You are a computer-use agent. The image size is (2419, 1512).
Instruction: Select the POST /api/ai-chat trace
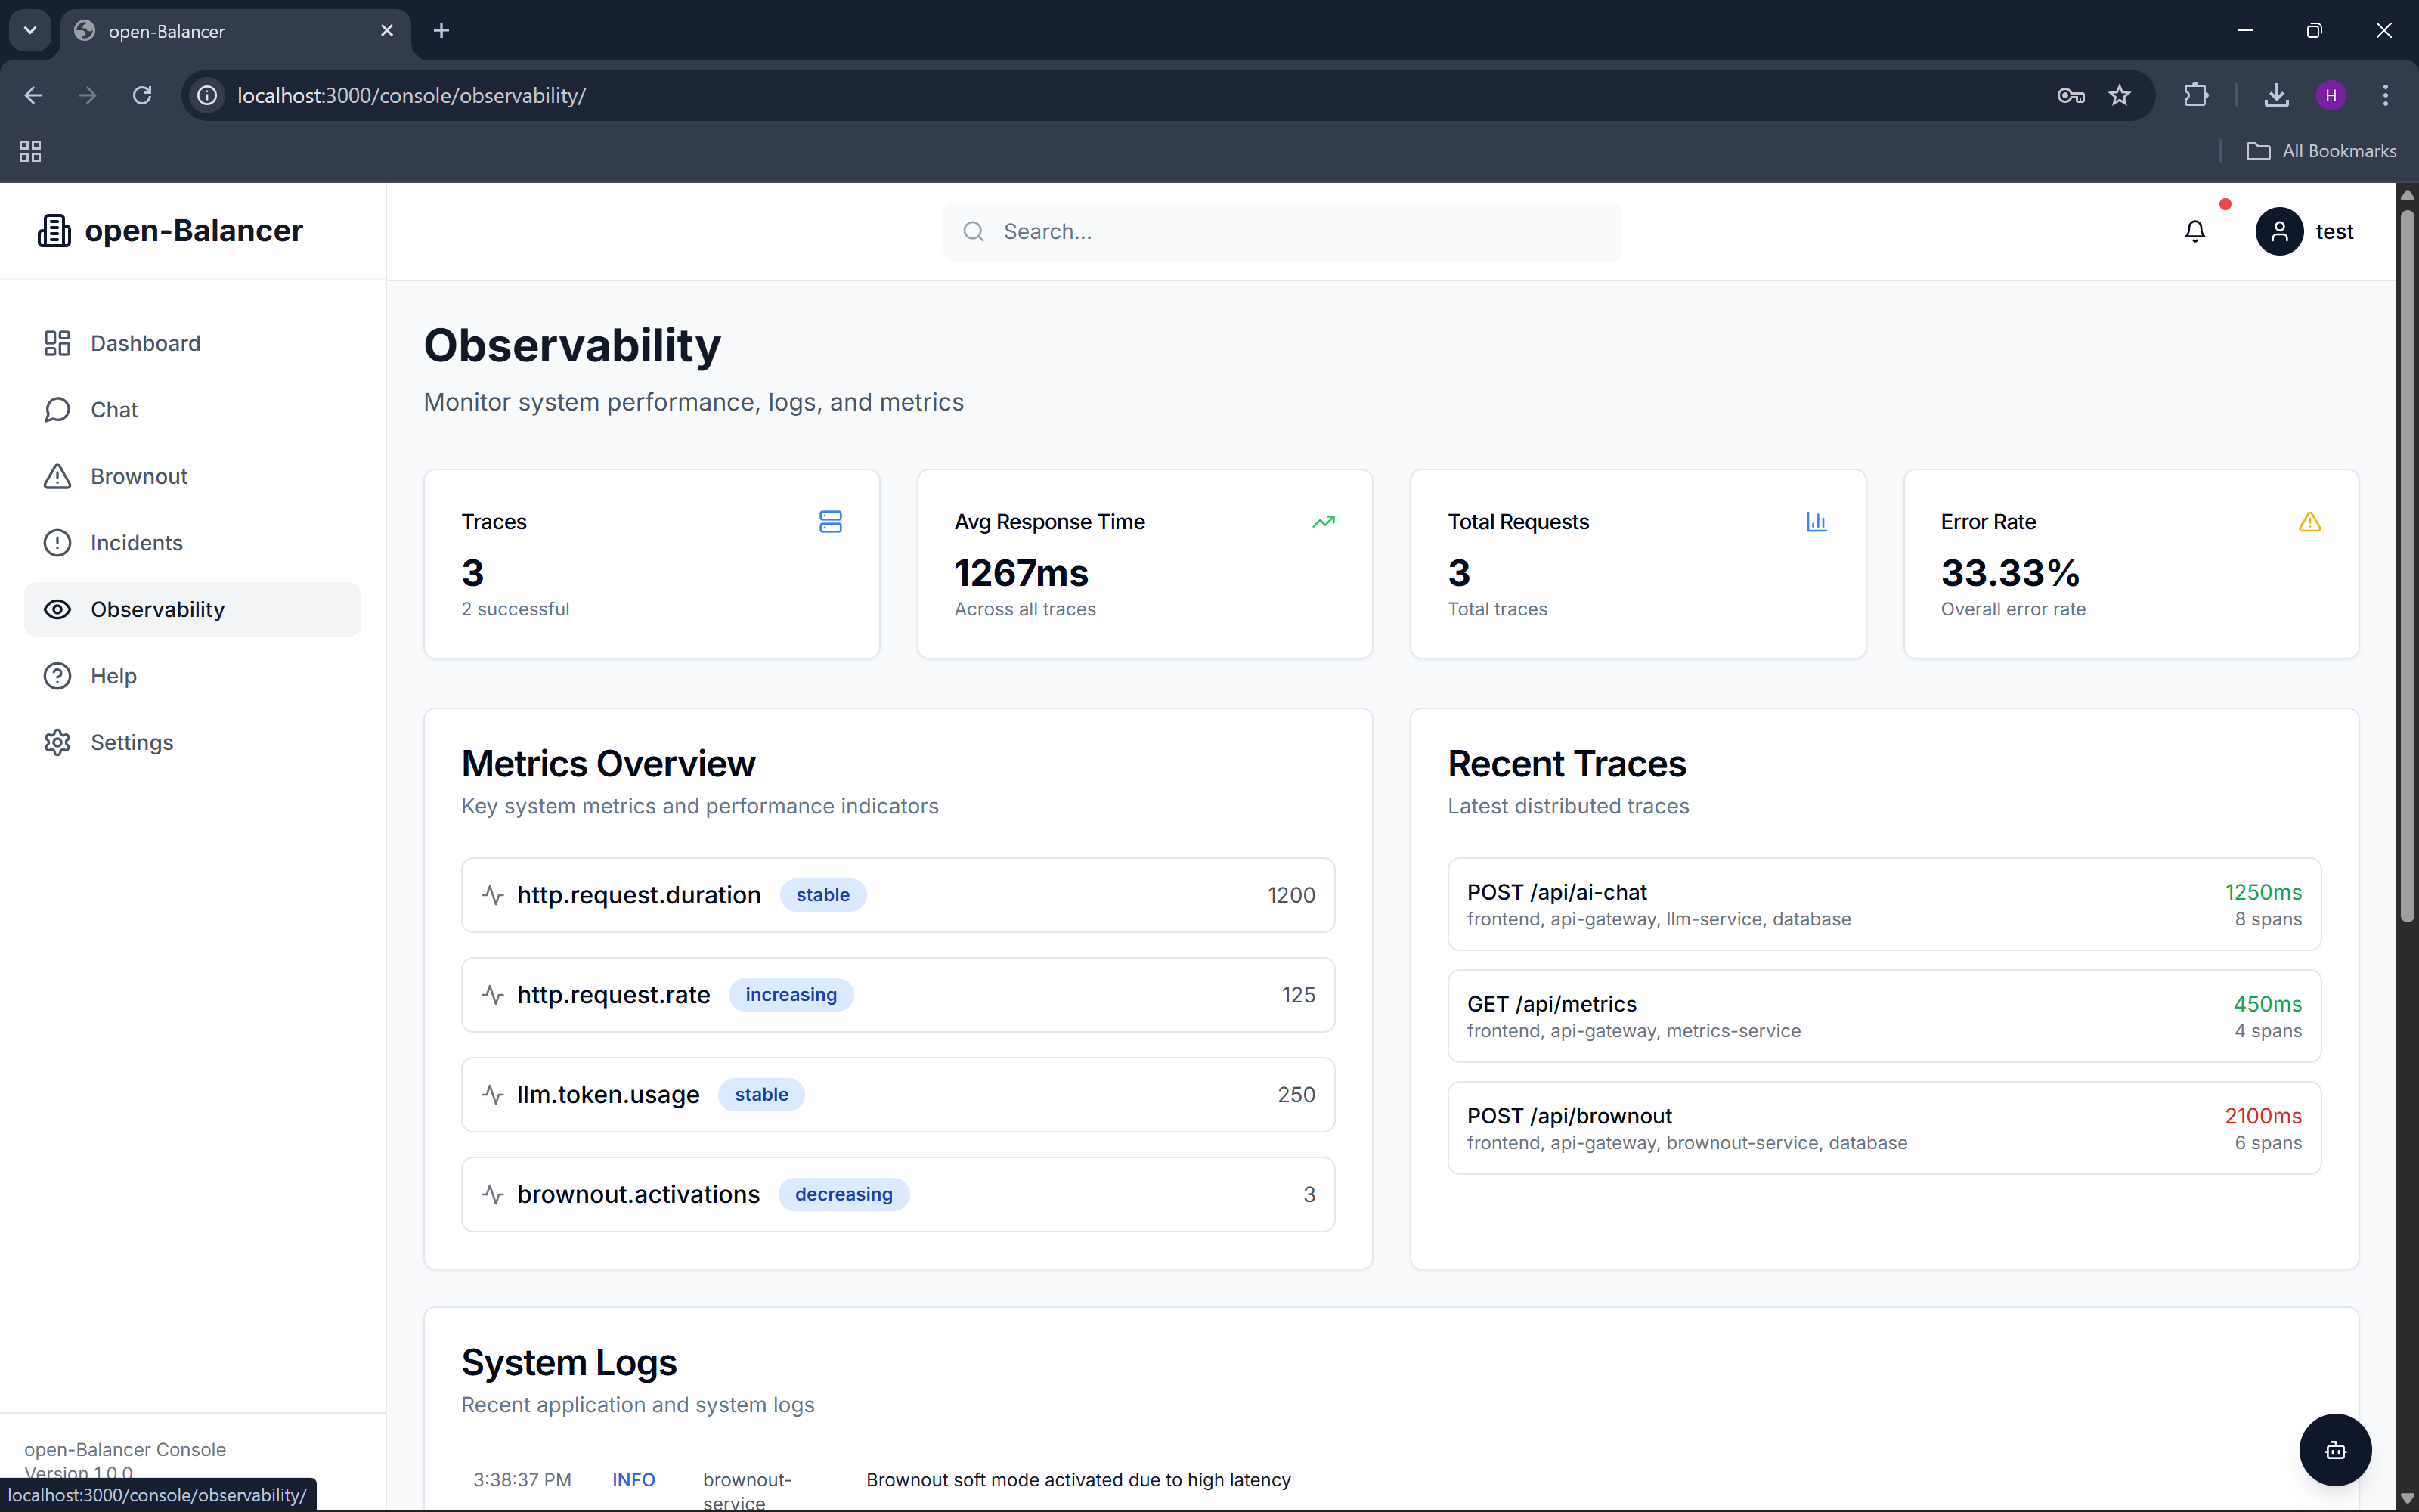[1883, 904]
